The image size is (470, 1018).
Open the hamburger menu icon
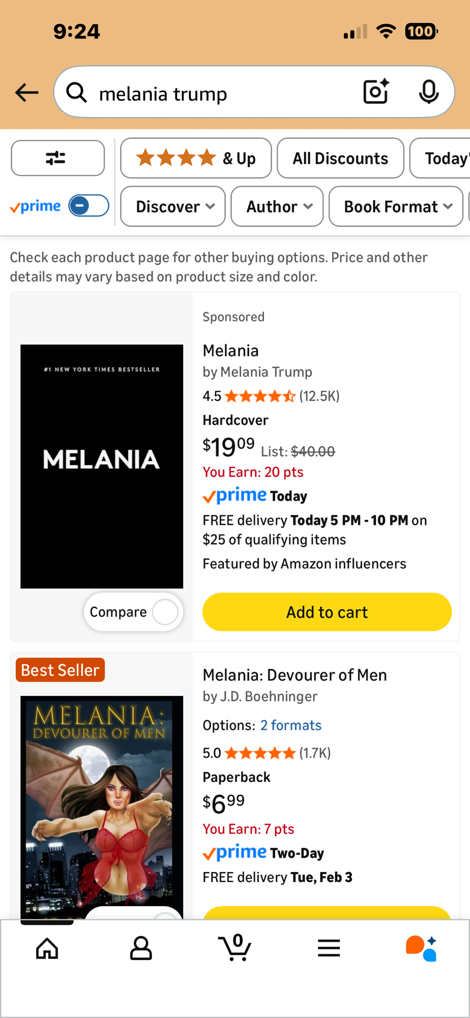329,948
